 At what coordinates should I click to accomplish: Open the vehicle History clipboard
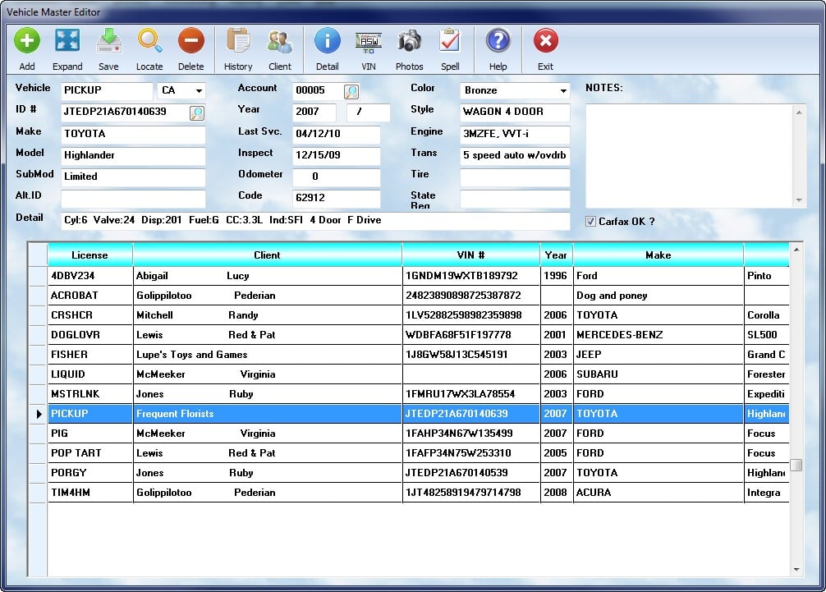tap(238, 41)
